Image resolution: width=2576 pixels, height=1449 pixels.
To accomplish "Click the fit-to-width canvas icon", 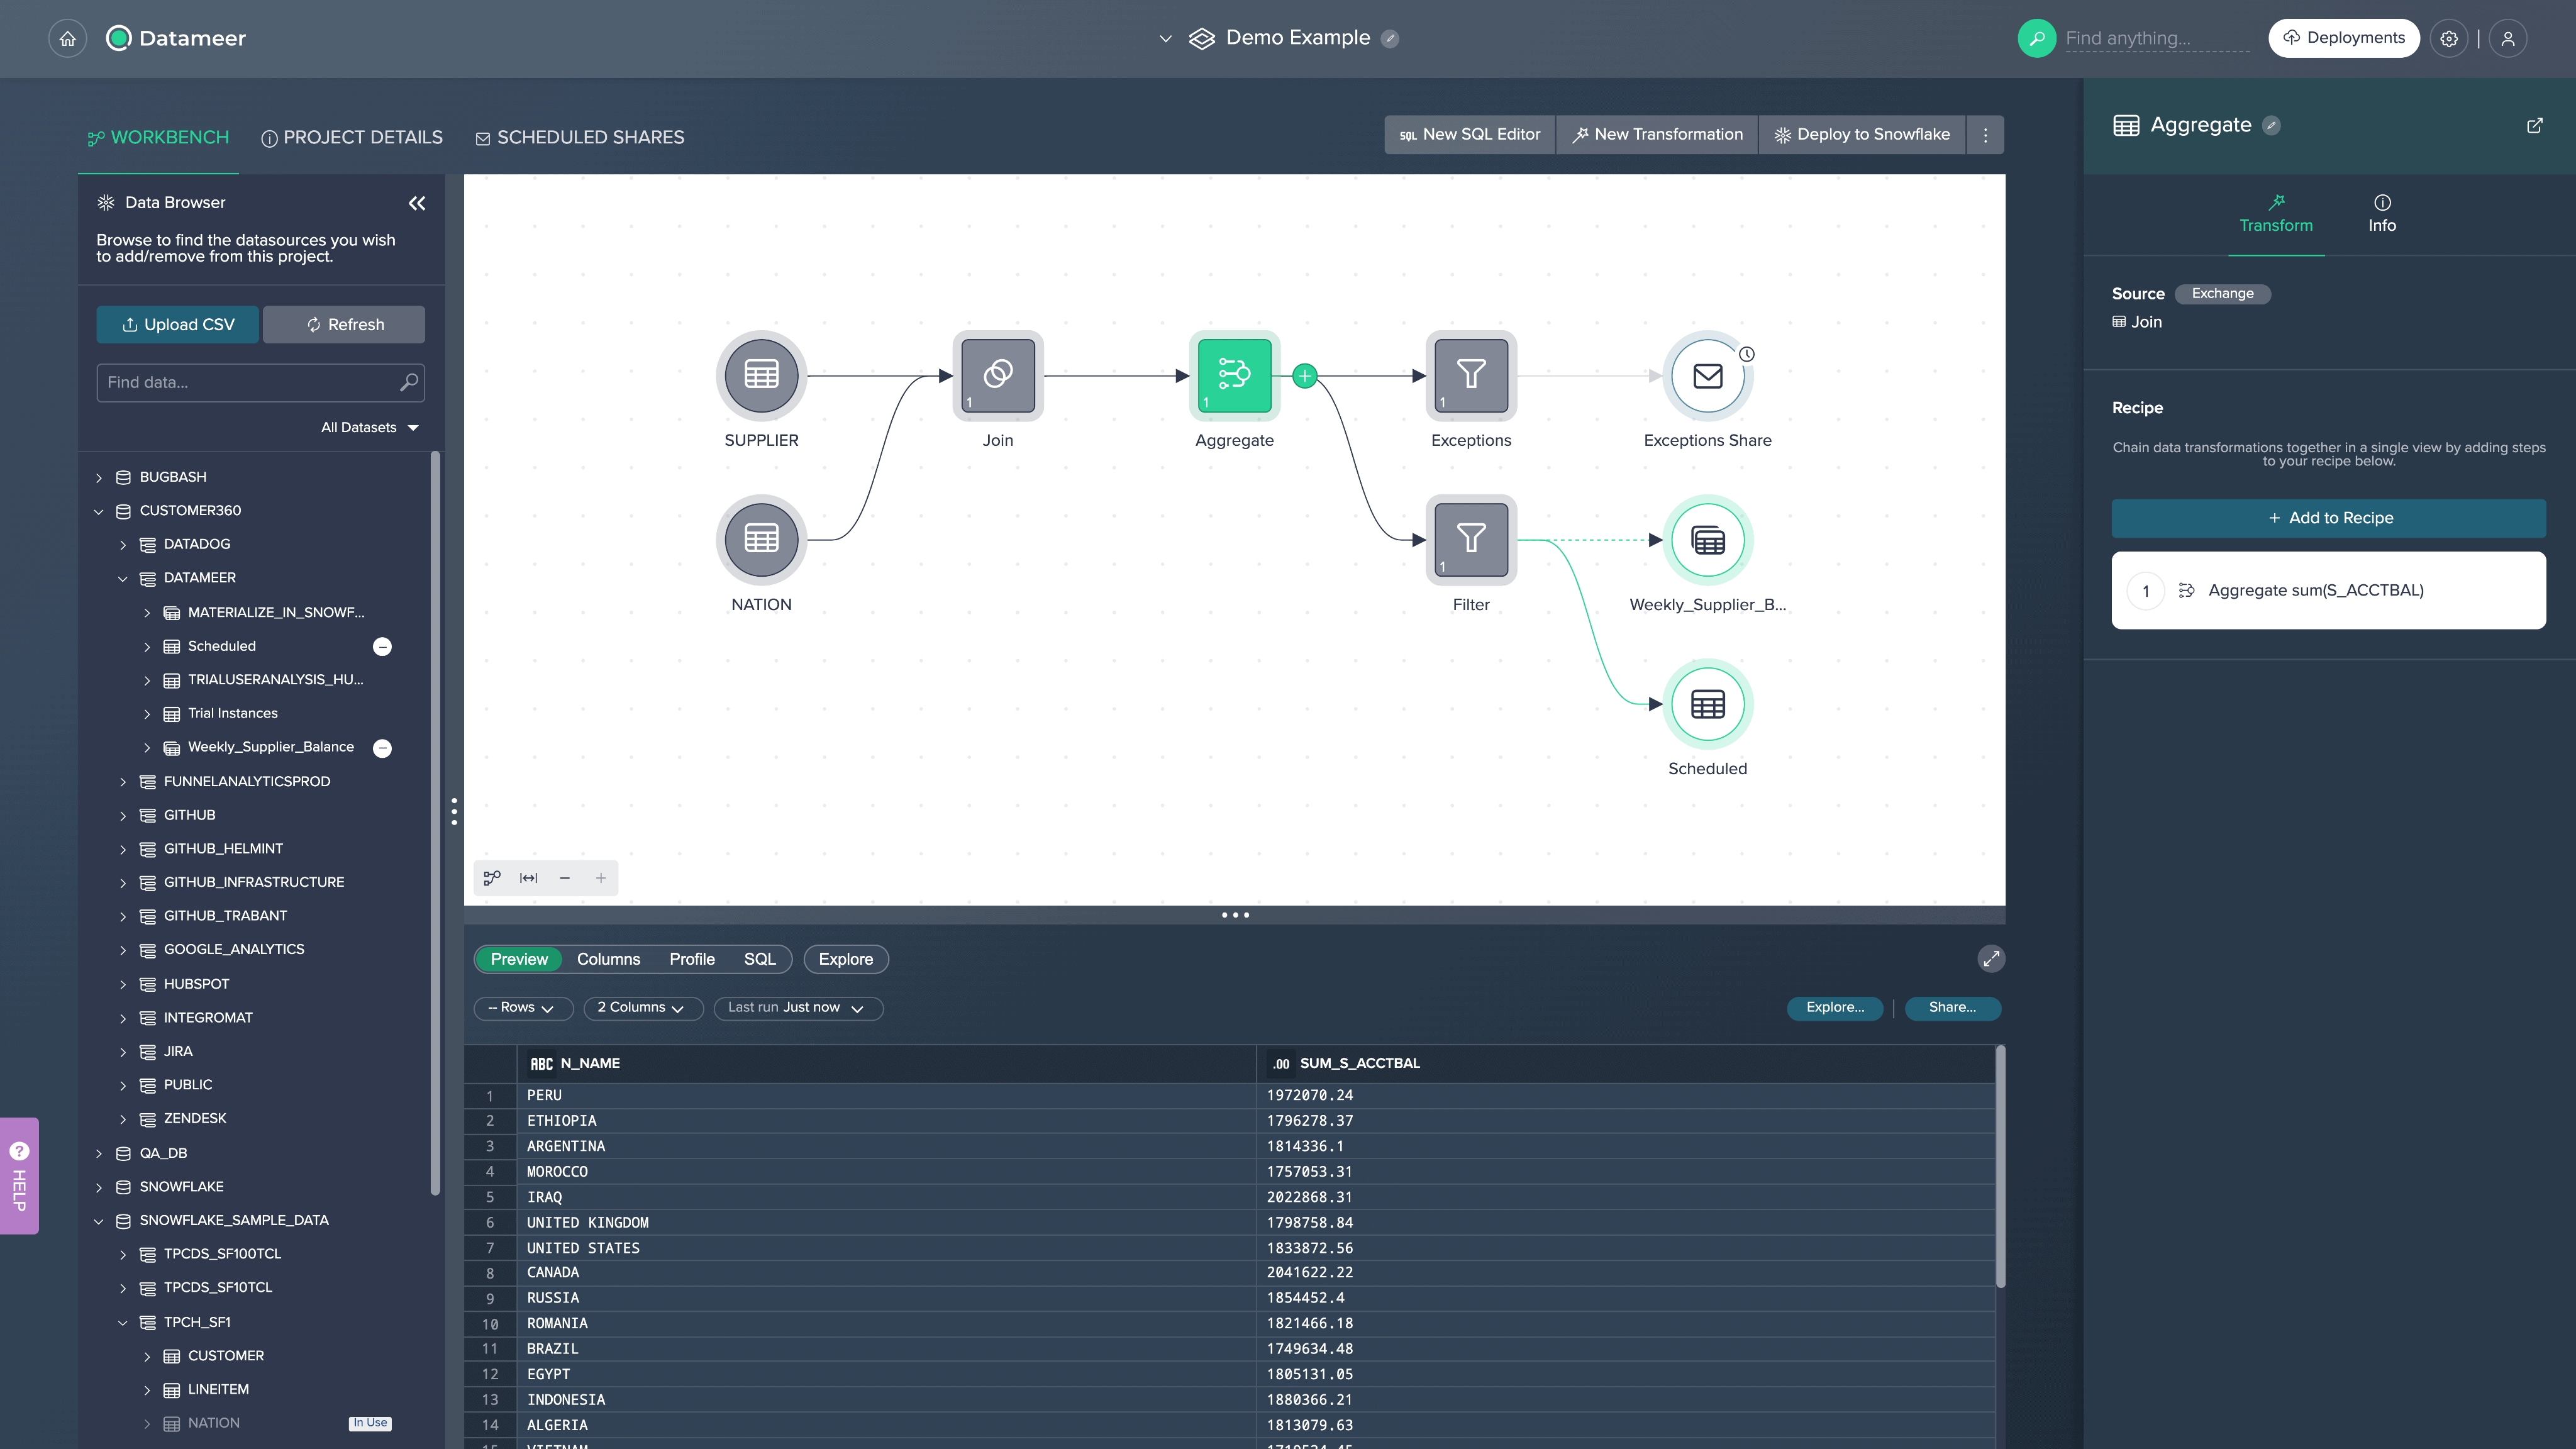I will [x=528, y=878].
